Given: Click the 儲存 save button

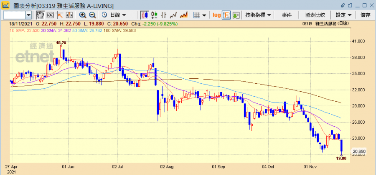Looking at the screenshot, I should click(365, 15).
